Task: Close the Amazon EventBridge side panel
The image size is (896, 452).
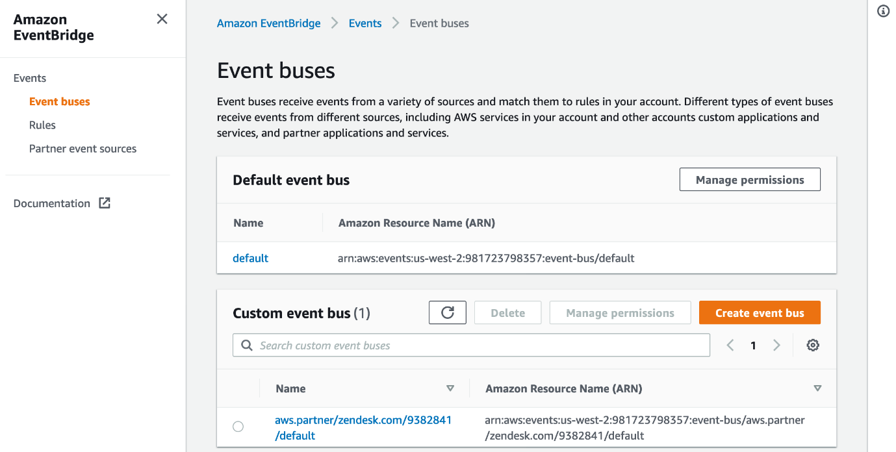Action: [x=162, y=19]
